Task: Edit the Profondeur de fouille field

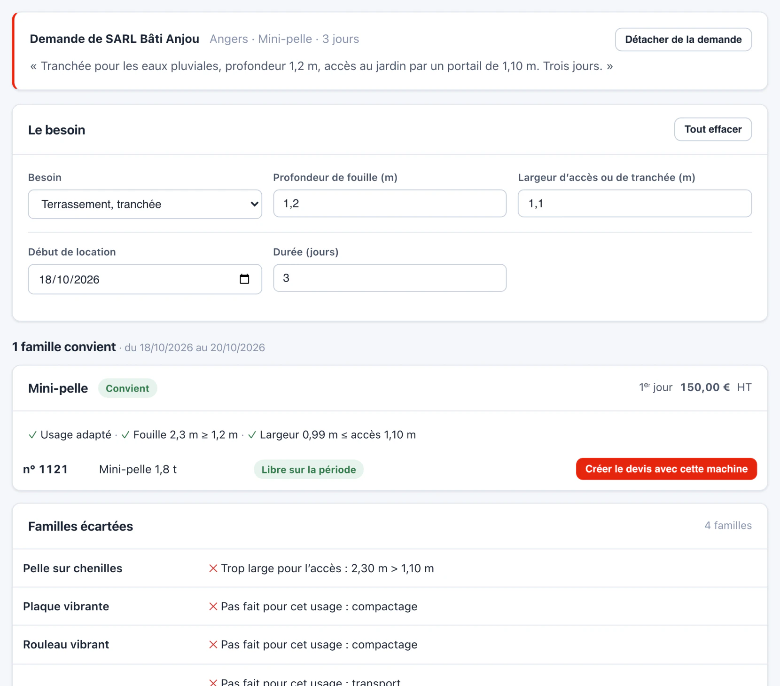Action: 390,204
